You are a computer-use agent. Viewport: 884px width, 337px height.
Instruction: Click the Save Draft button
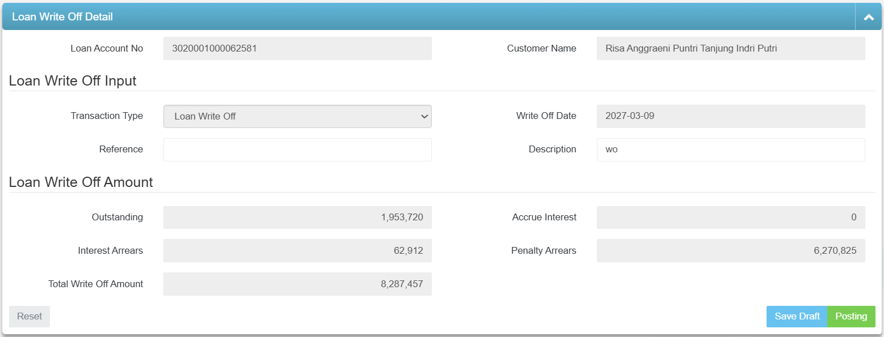(x=797, y=316)
